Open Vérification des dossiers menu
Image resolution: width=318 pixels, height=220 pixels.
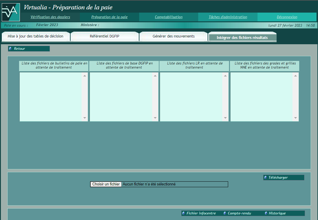pos(50,17)
